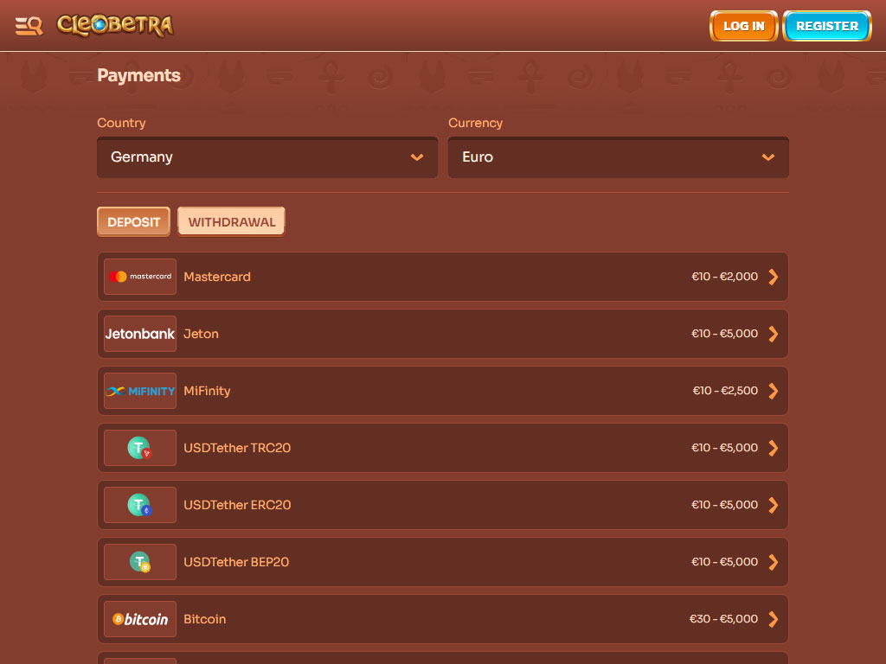Click the USDTether BEP20 coin icon
Screen dimensions: 886x664
coord(140,562)
